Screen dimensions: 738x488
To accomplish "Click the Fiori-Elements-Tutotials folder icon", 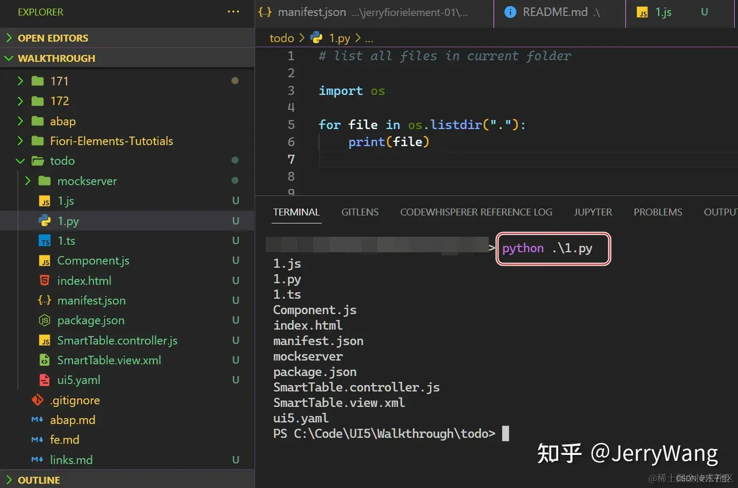I will tap(37, 141).
